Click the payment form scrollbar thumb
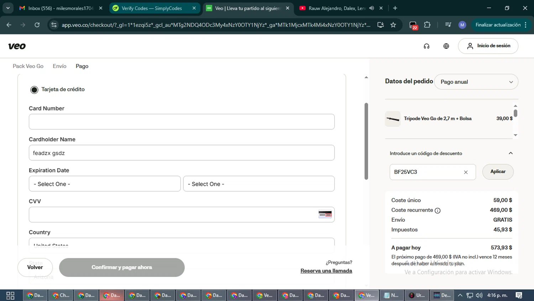Screen dimensions: 534x301 coord(366,141)
